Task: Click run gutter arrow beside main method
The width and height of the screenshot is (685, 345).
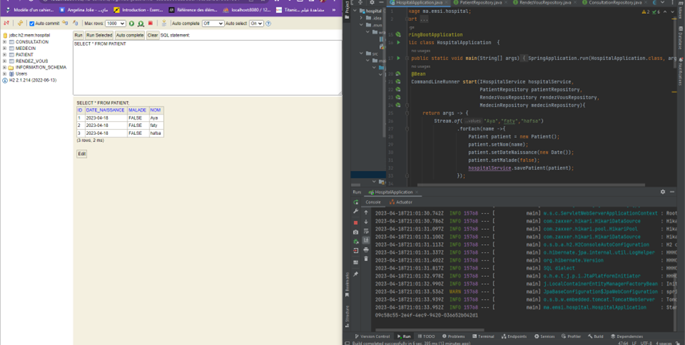Action: 399,58
